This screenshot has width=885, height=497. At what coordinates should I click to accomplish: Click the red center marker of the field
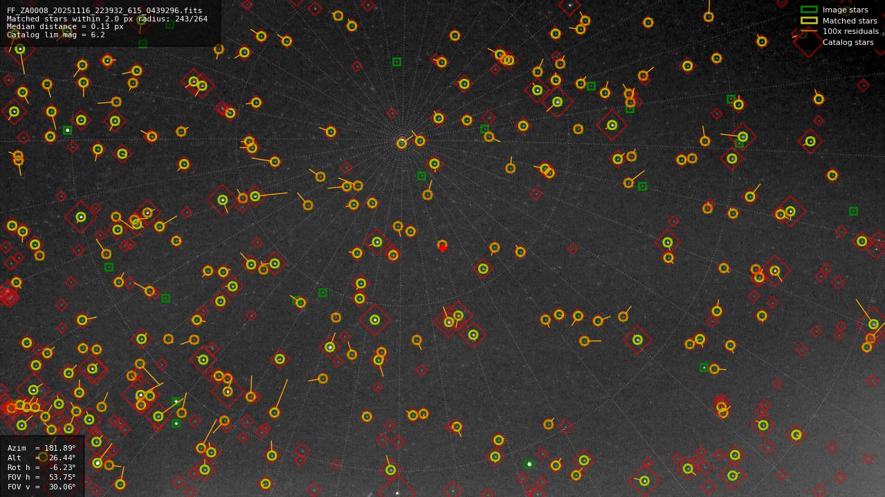coord(443,248)
